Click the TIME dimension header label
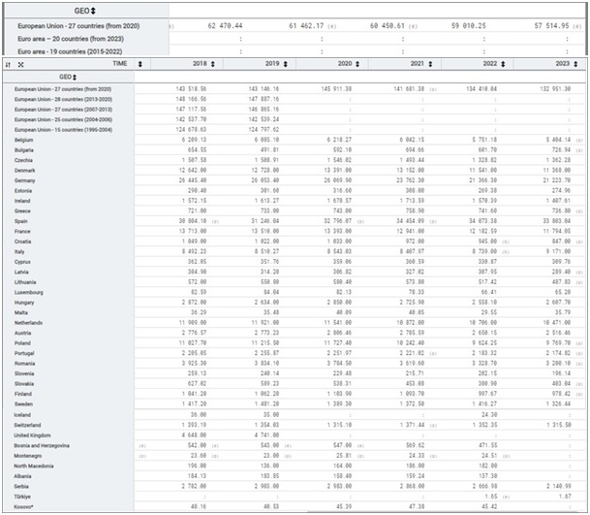This screenshot has width=590, height=515. click(119, 63)
